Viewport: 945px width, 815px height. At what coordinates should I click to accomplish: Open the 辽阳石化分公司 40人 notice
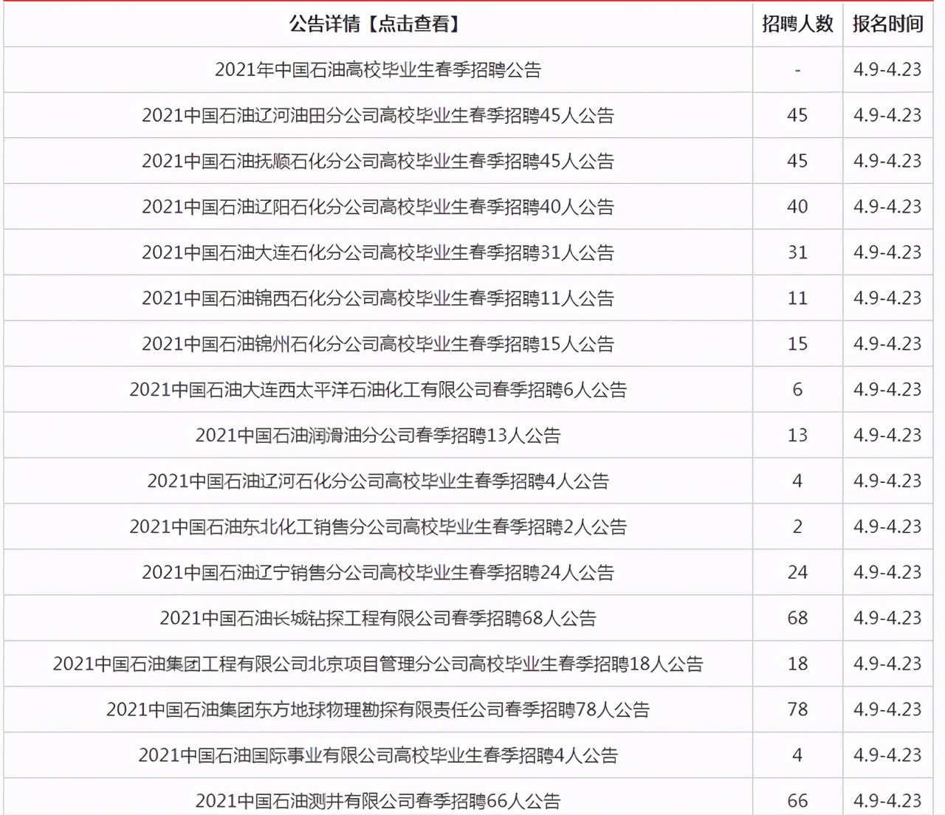(x=378, y=207)
